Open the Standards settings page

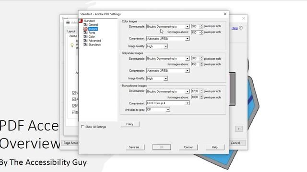94,44
